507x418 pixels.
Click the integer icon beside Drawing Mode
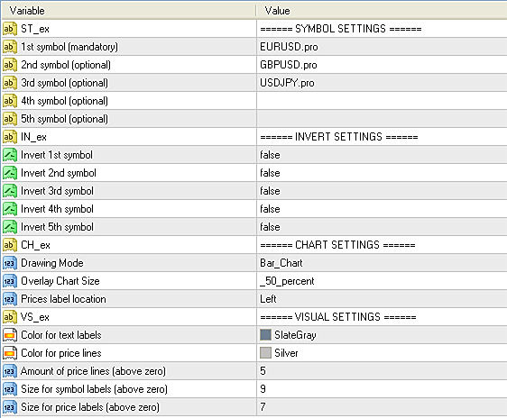click(10, 263)
